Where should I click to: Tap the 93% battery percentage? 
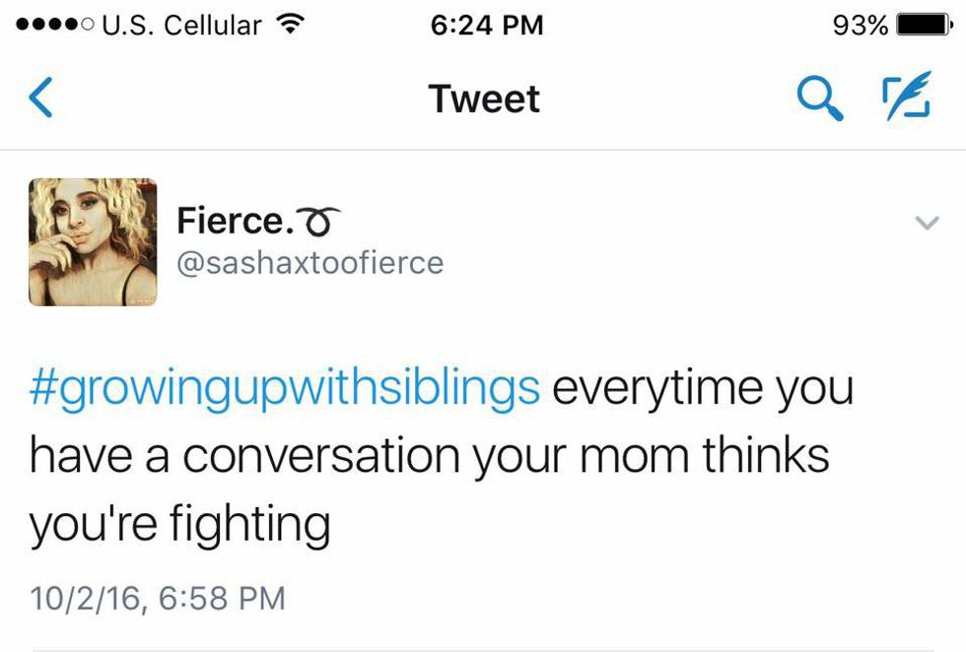tap(861, 25)
